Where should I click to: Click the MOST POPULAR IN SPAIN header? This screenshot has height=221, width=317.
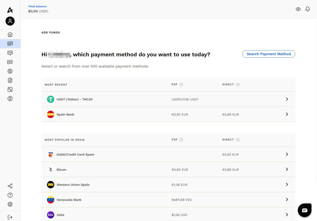point(65,140)
